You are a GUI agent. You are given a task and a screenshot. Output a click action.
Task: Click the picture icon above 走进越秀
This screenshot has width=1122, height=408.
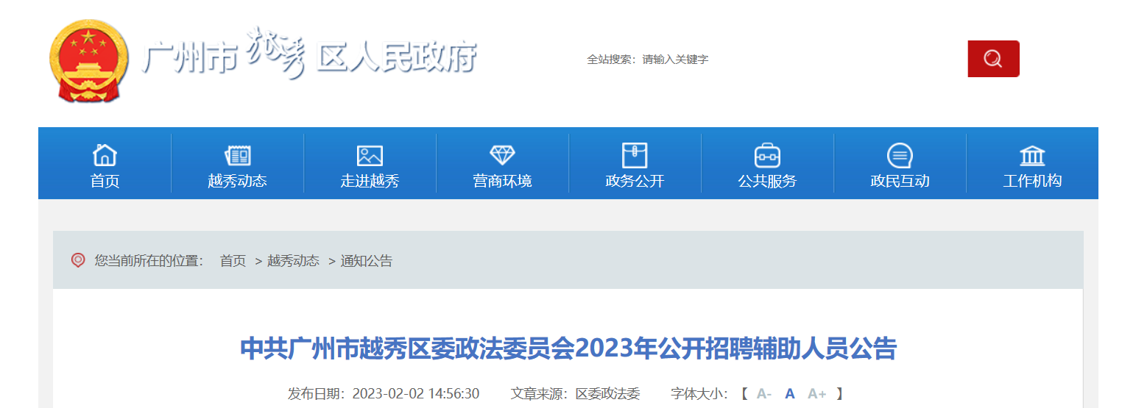click(x=370, y=156)
